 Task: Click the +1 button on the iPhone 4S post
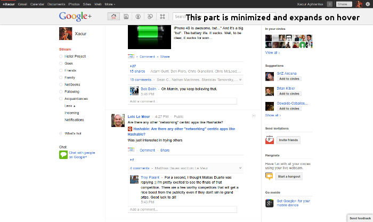coord(131,57)
